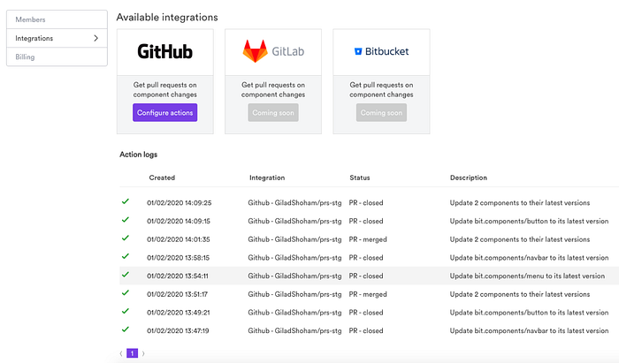Click timestamp 01/02/2020 14:09:15
This screenshot has width=619, height=363.
pos(179,221)
